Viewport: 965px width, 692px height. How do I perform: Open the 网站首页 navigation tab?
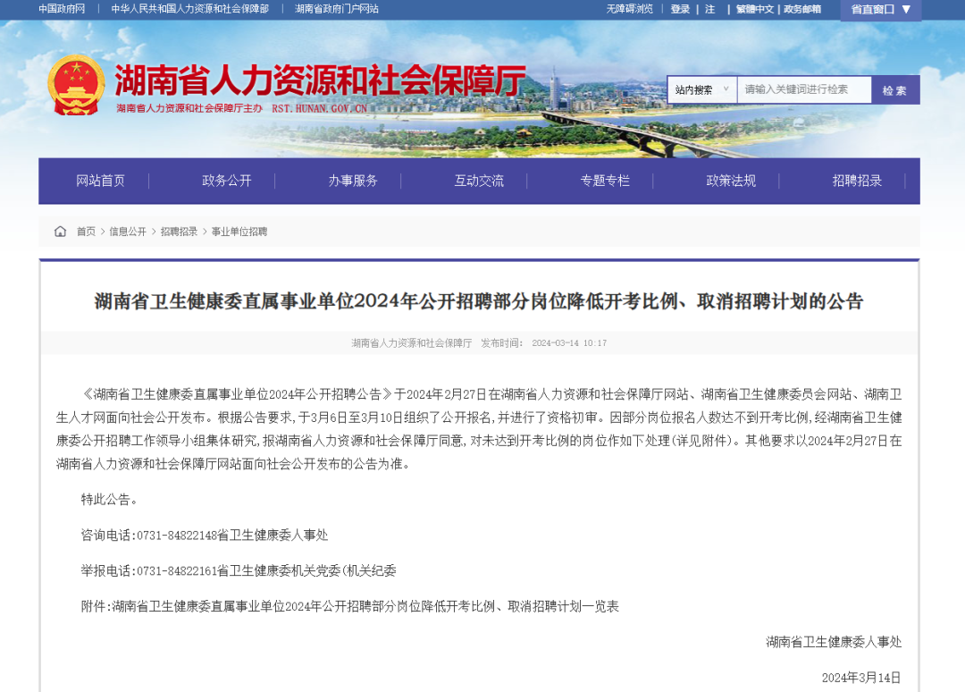[100, 181]
